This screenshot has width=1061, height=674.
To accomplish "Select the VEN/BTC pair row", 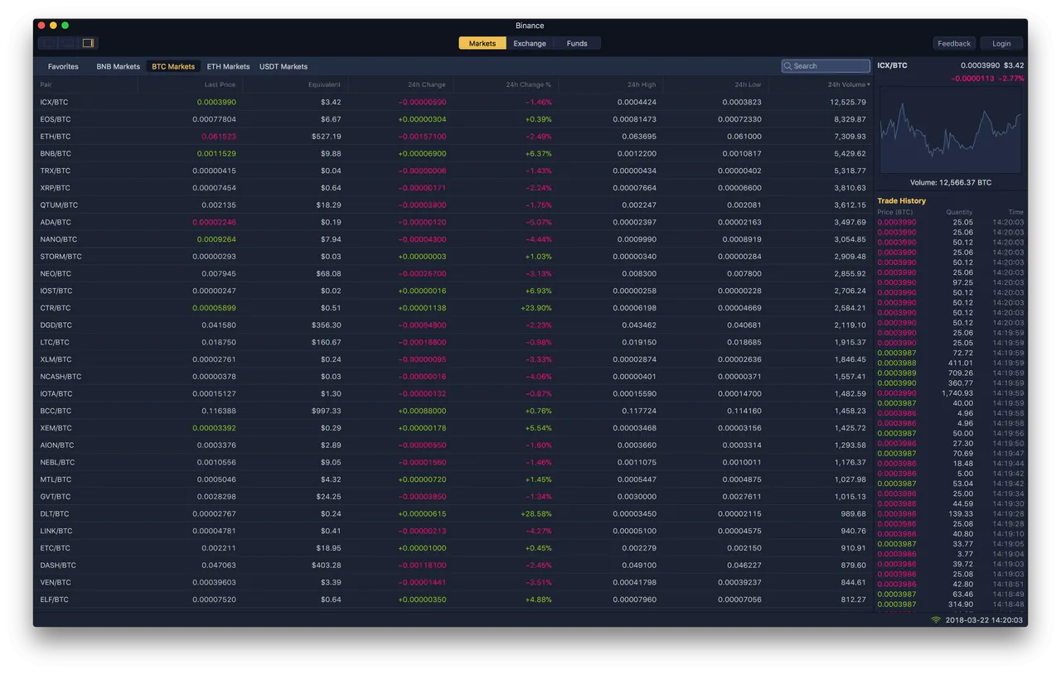I will pos(453,582).
